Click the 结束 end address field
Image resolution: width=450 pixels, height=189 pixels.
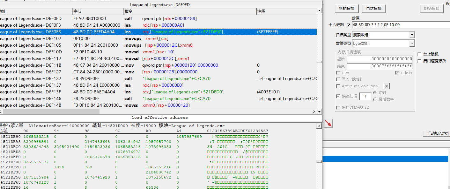point(380,66)
